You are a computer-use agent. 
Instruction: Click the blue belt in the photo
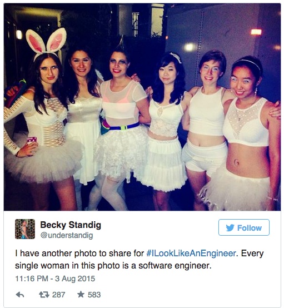coord(123,127)
